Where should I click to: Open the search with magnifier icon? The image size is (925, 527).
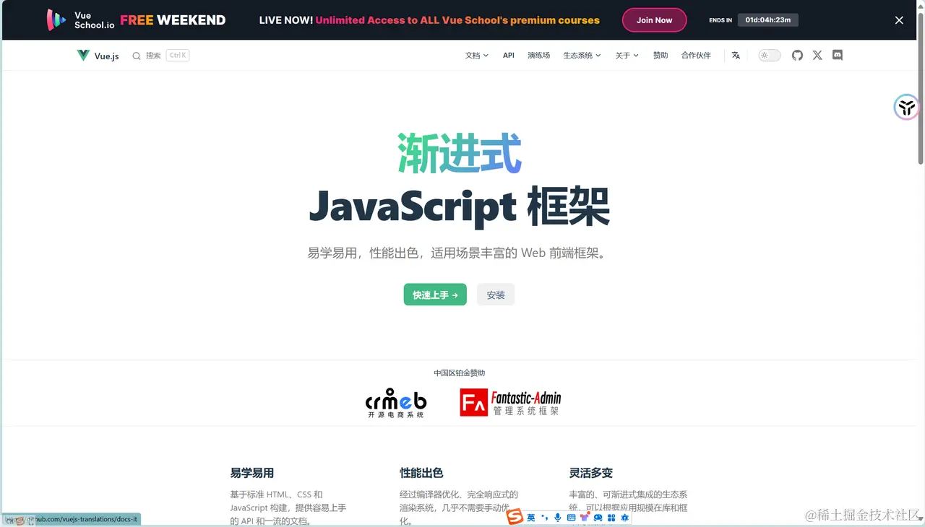pos(137,55)
